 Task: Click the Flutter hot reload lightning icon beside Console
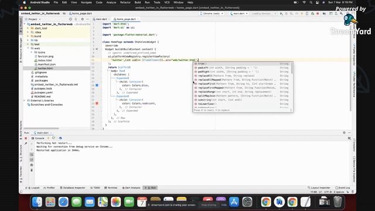48,138
